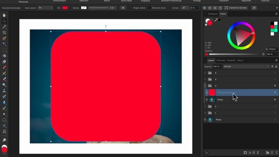Select the Rectangular Marquee tool

pyautogui.click(x=4, y=50)
